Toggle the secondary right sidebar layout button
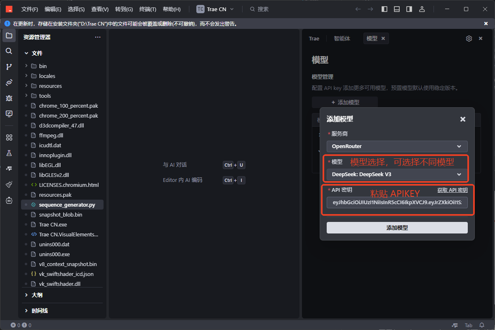 point(409,9)
